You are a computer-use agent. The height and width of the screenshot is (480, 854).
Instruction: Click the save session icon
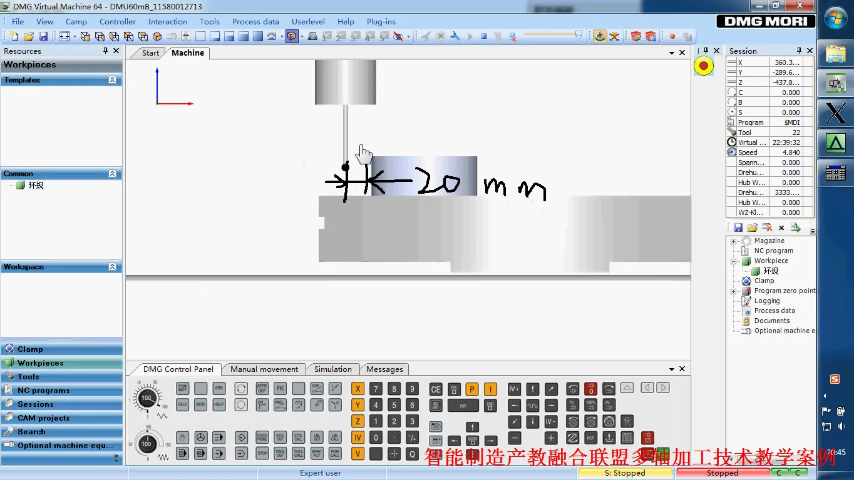[x=738, y=227]
